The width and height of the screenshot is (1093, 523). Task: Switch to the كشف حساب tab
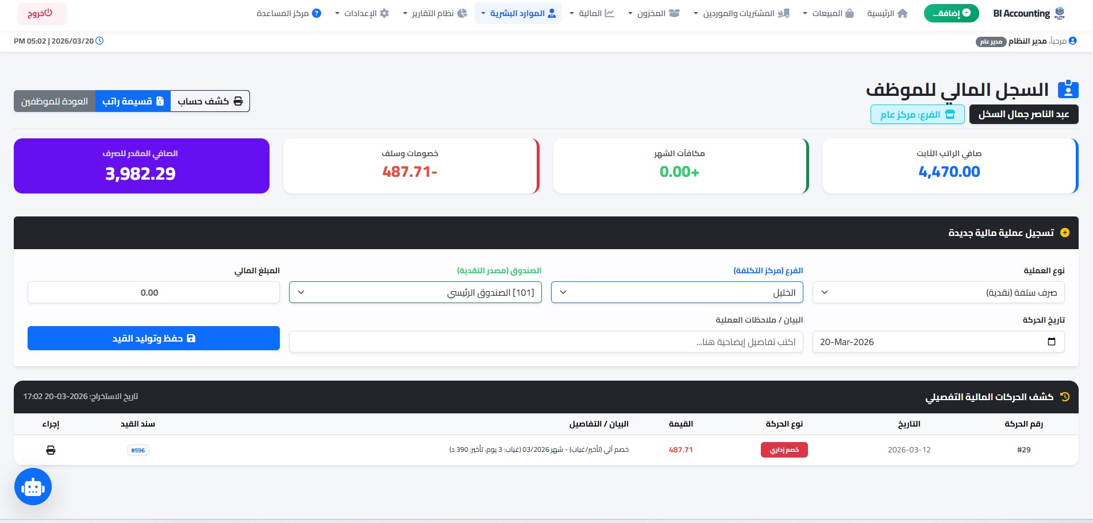pyautogui.click(x=204, y=100)
